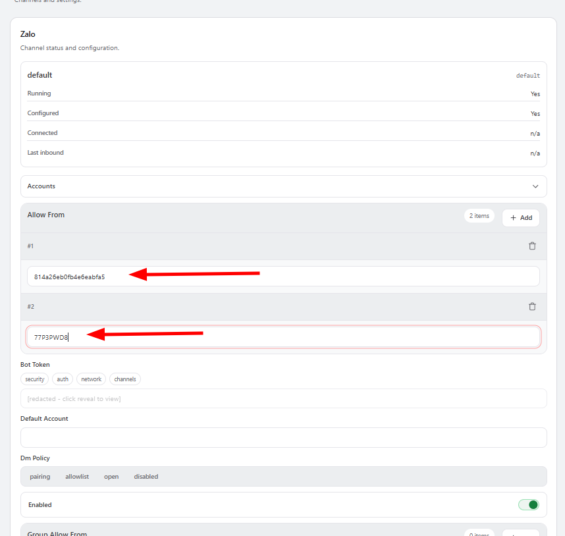Click the Default Account input field
The height and width of the screenshot is (536, 565).
click(x=284, y=437)
